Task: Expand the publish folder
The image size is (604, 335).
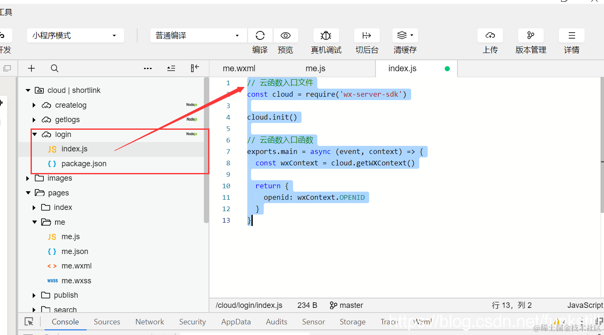Action: click(34, 295)
